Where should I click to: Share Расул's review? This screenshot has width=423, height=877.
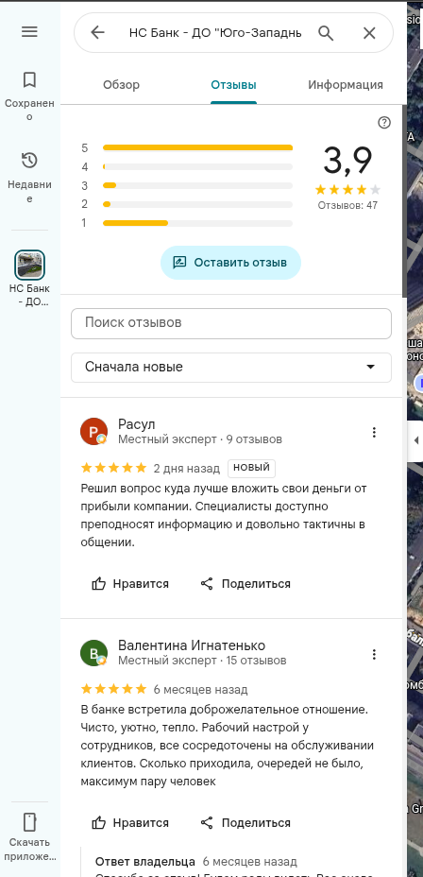pyautogui.click(x=245, y=584)
